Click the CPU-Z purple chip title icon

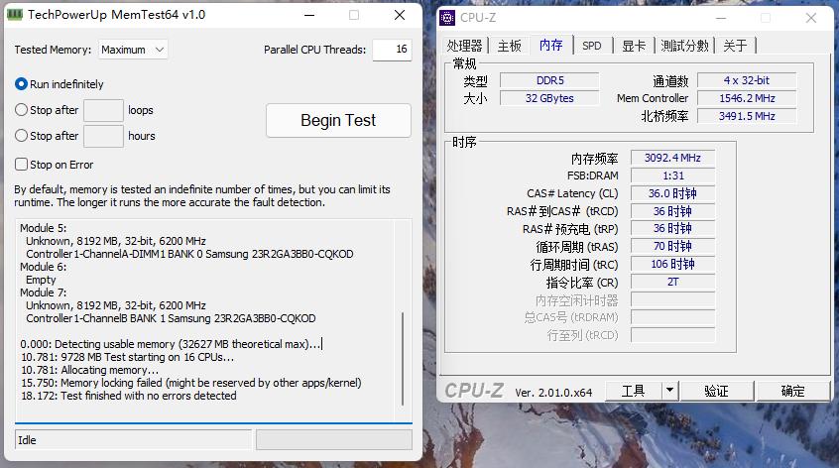coord(447,18)
